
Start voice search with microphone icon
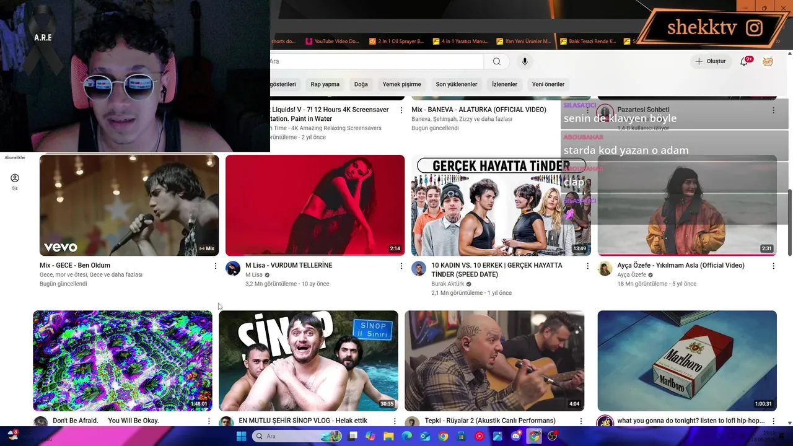[x=525, y=61]
